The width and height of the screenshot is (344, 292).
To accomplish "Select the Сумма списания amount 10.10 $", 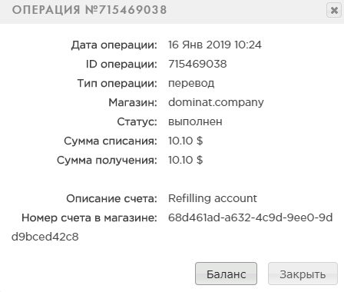I will pyautogui.click(x=185, y=141).
